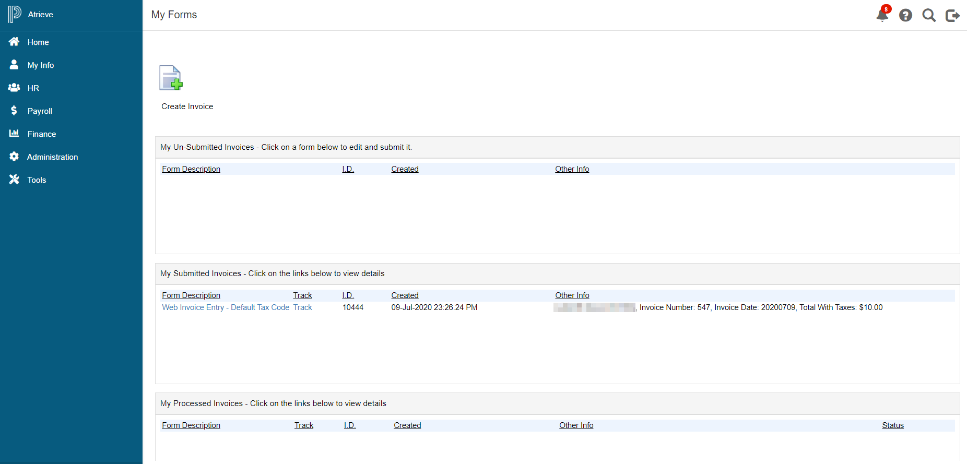The height and width of the screenshot is (464, 967).
Task: Open Web Invoice Entry - Default Tax Code
Action: tap(226, 307)
